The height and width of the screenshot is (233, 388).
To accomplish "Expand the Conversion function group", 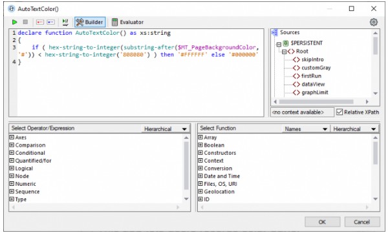I will (200, 168).
